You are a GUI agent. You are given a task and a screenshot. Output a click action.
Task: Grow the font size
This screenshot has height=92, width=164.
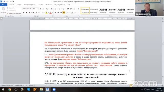[40, 9]
